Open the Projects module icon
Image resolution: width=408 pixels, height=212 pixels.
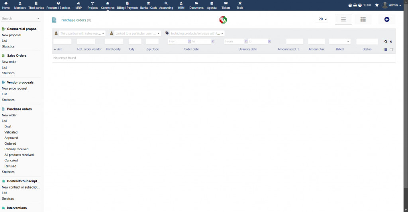92,3
